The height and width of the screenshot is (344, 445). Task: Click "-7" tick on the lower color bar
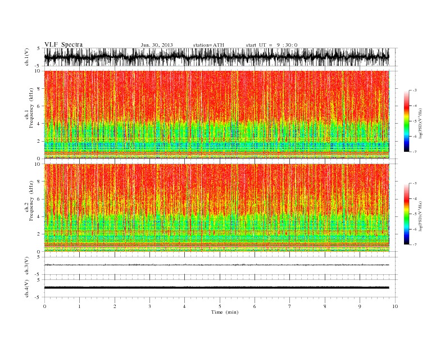point(415,245)
